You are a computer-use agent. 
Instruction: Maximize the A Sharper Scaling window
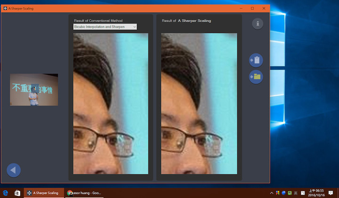(252, 8)
